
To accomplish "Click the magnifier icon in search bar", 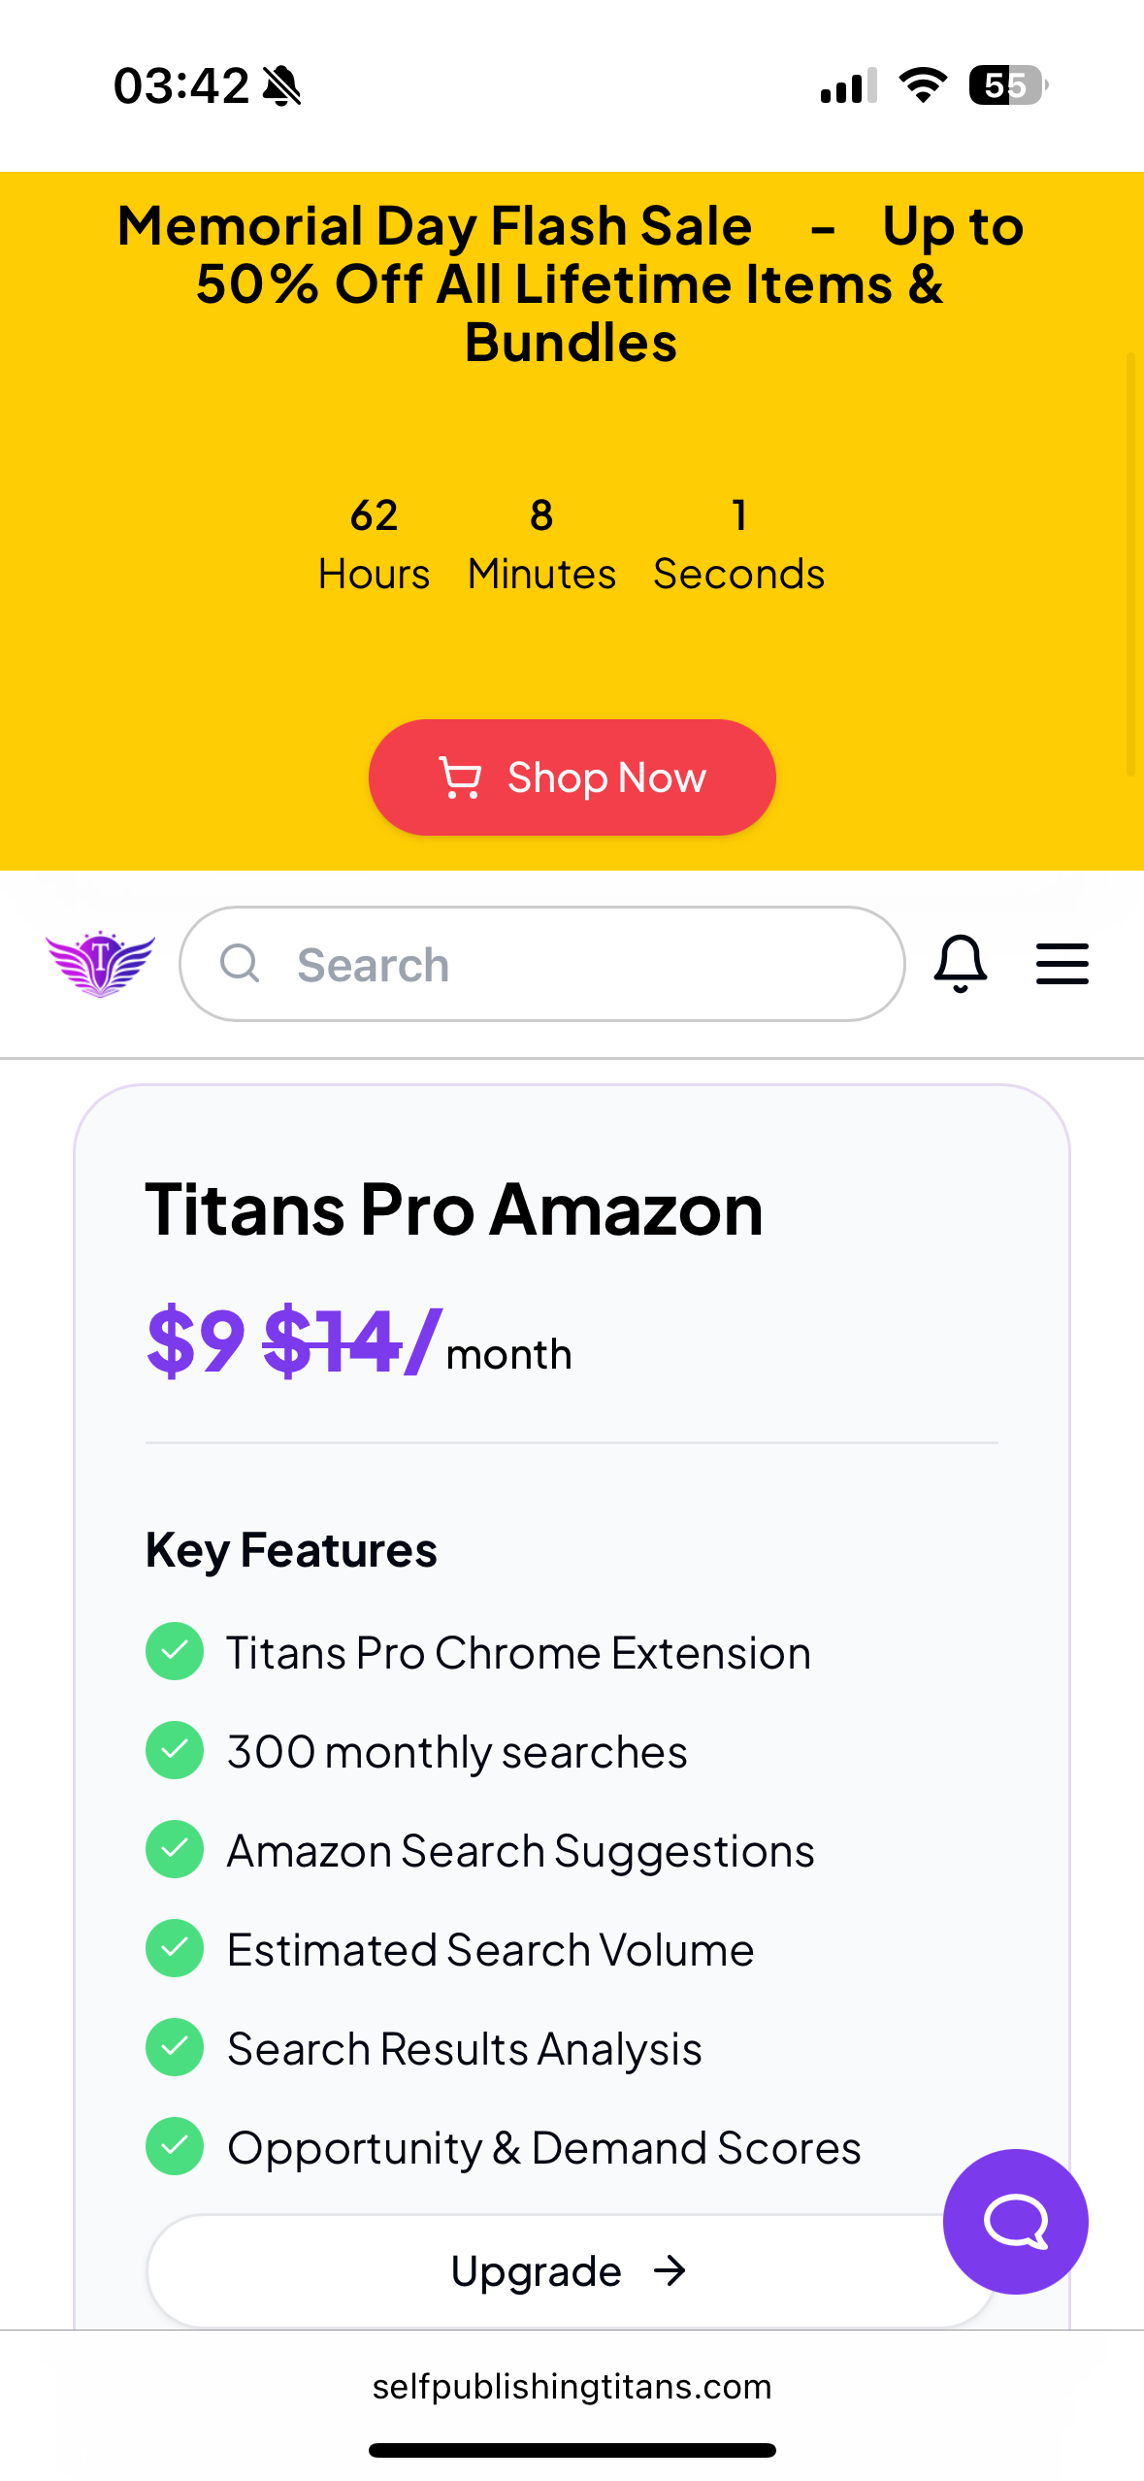I will coord(240,963).
